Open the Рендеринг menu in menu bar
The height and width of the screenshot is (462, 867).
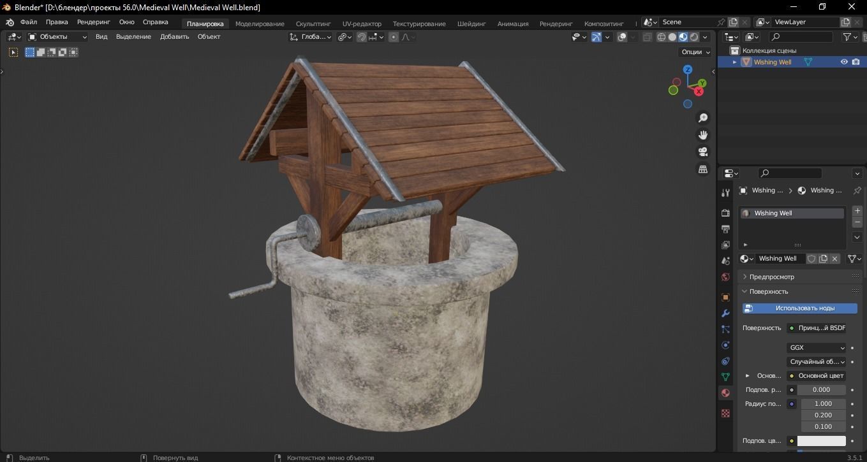coord(93,22)
